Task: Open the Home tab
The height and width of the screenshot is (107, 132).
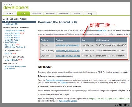Action: 10,14
